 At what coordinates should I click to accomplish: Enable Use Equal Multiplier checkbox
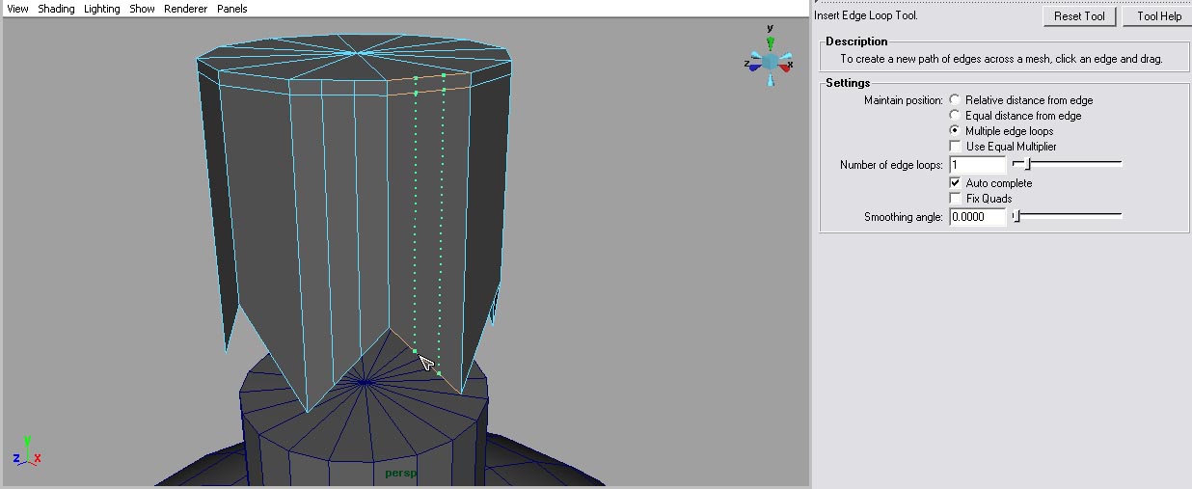tap(955, 147)
